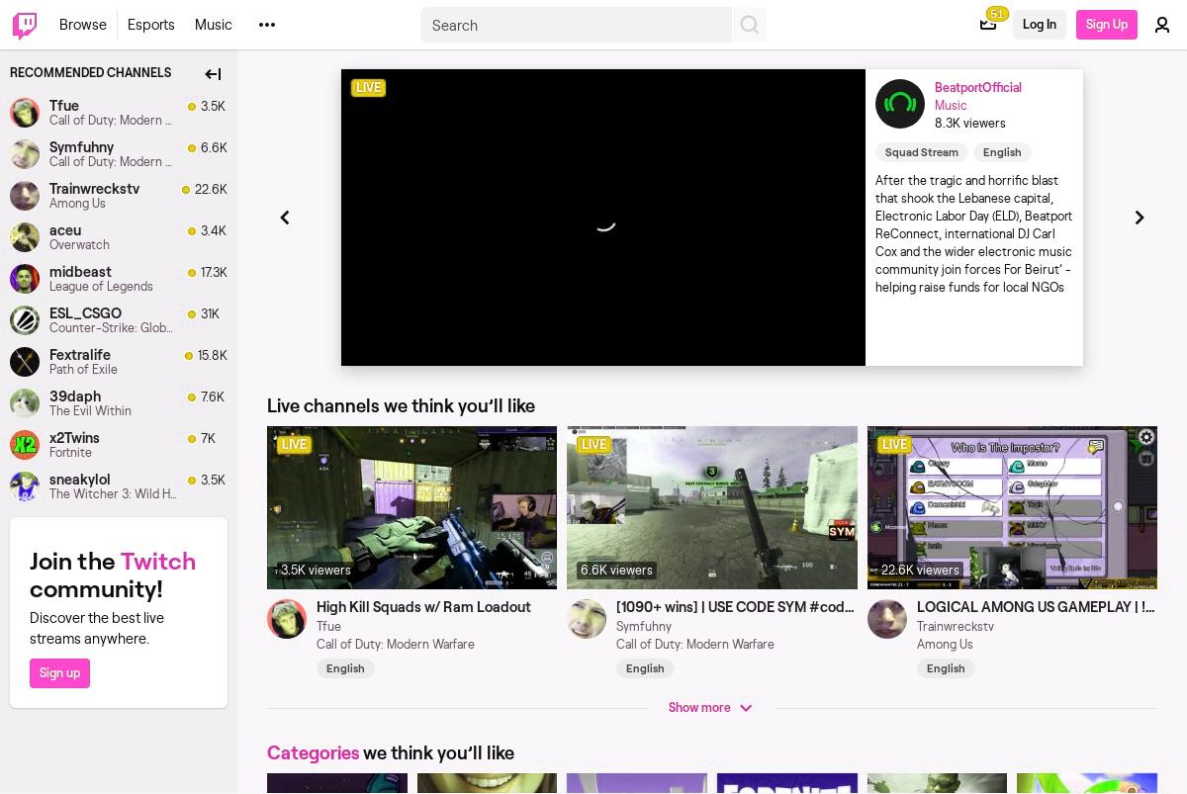Viewport: 1187px width, 794px height.
Task: Click the settings gear on Among Us thumbnail
Action: click(1145, 437)
